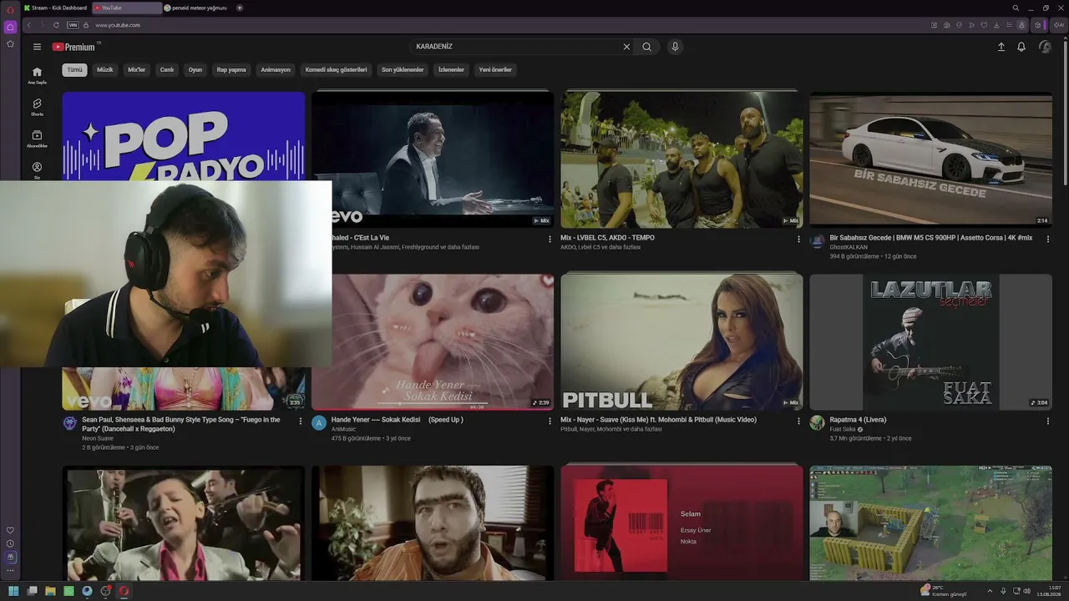Click inside the YouTube search field
1069x601 pixels.
click(518, 47)
